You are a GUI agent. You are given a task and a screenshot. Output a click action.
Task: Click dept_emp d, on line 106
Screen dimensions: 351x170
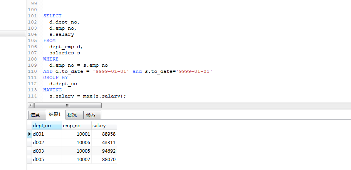tap(66, 47)
